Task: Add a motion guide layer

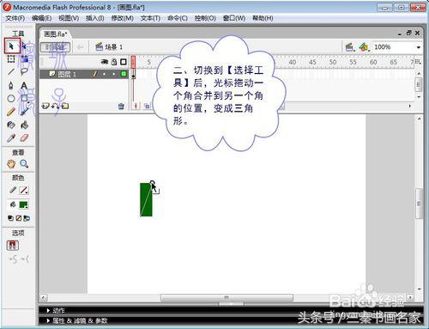Action: (x=55, y=106)
